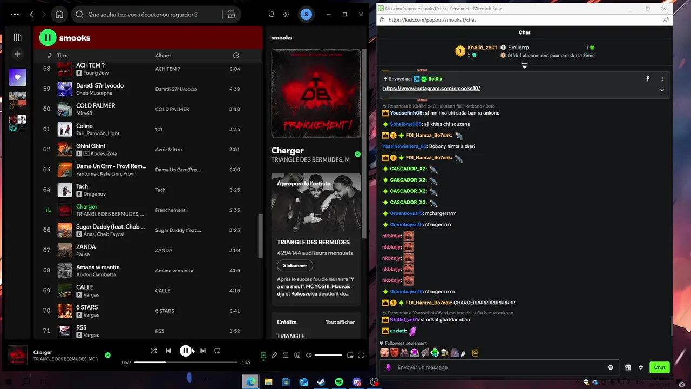Open the Kick chat shop icon
This screenshot has width=691, height=389.
coord(628,367)
